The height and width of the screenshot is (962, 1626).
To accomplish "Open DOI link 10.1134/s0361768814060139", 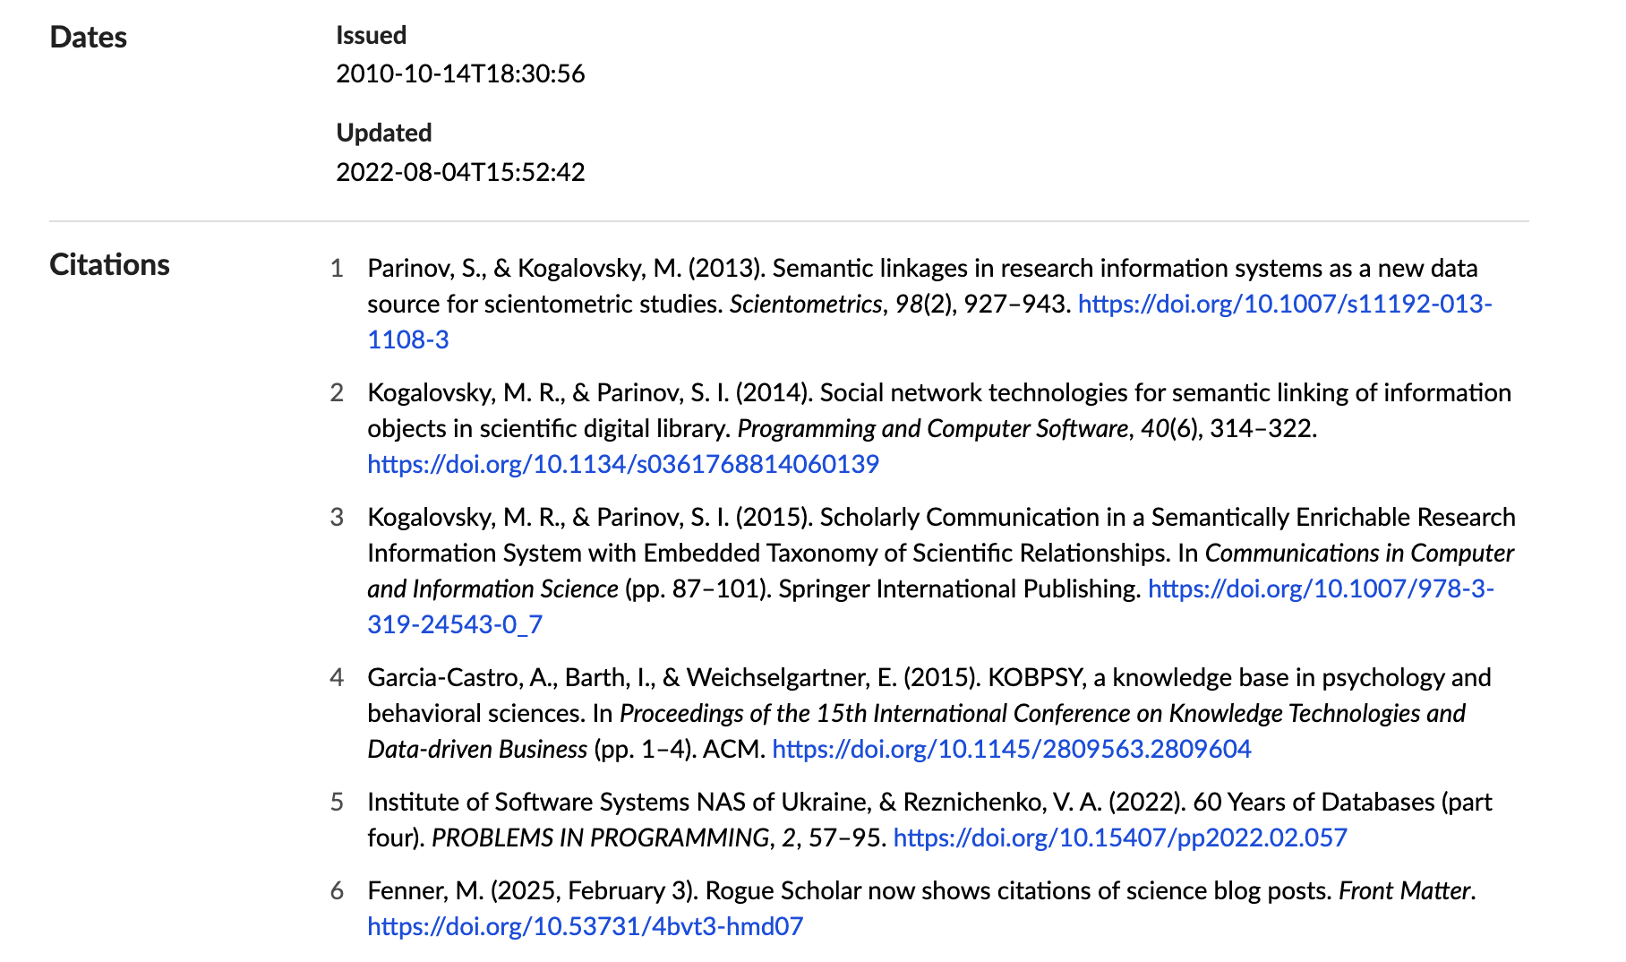I will pyautogui.click(x=623, y=464).
